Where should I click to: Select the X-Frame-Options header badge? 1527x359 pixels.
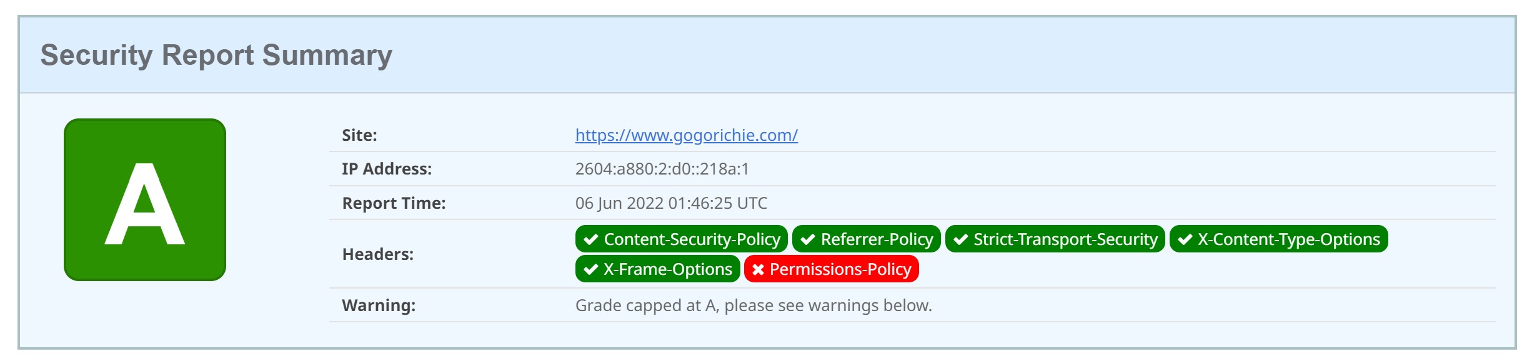pyautogui.click(x=657, y=269)
